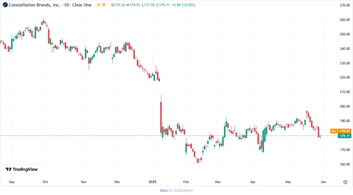This screenshot has width=353, height=195.
Task: Click the 240.00 price axis label
Action: pos(345,49)
